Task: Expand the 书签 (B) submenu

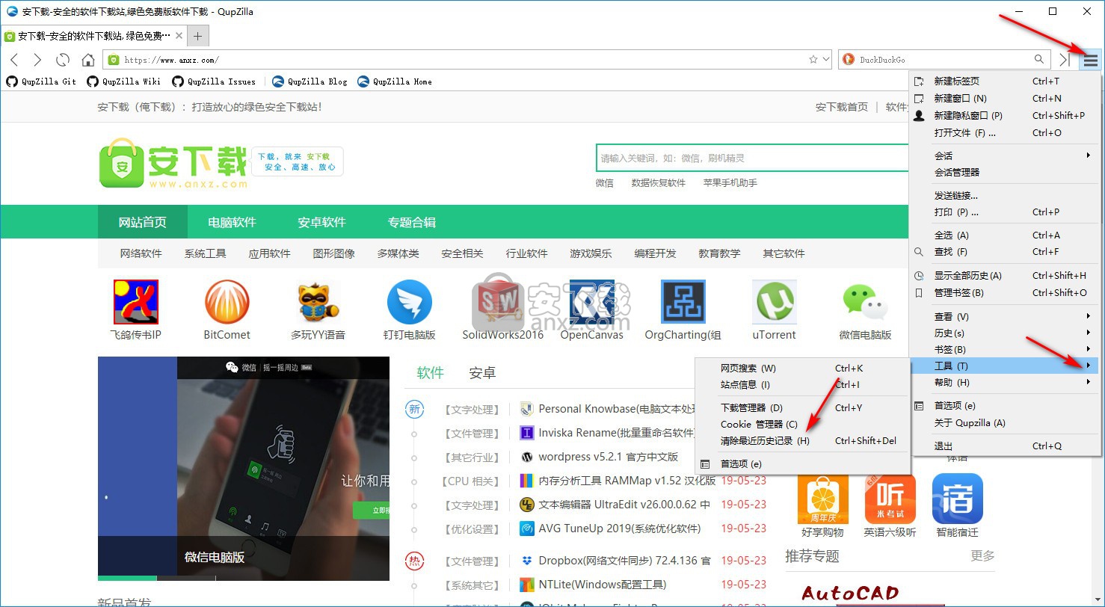Action: (1003, 349)
